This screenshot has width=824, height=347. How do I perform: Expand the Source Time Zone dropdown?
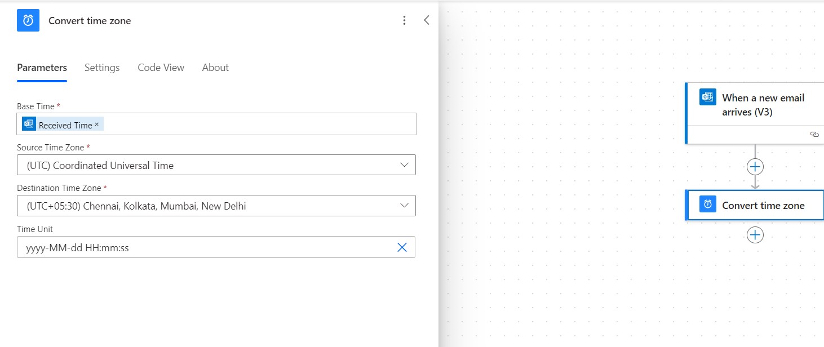(x=216, y=165)
